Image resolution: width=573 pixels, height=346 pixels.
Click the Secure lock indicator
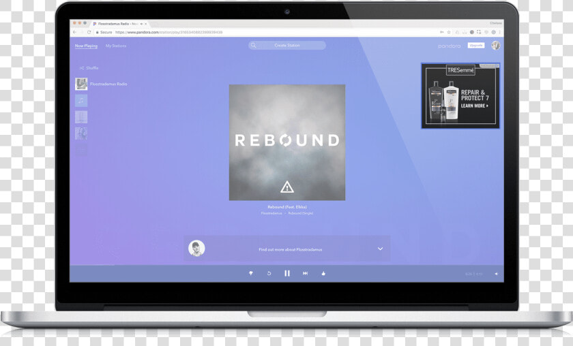click(104, 32)
